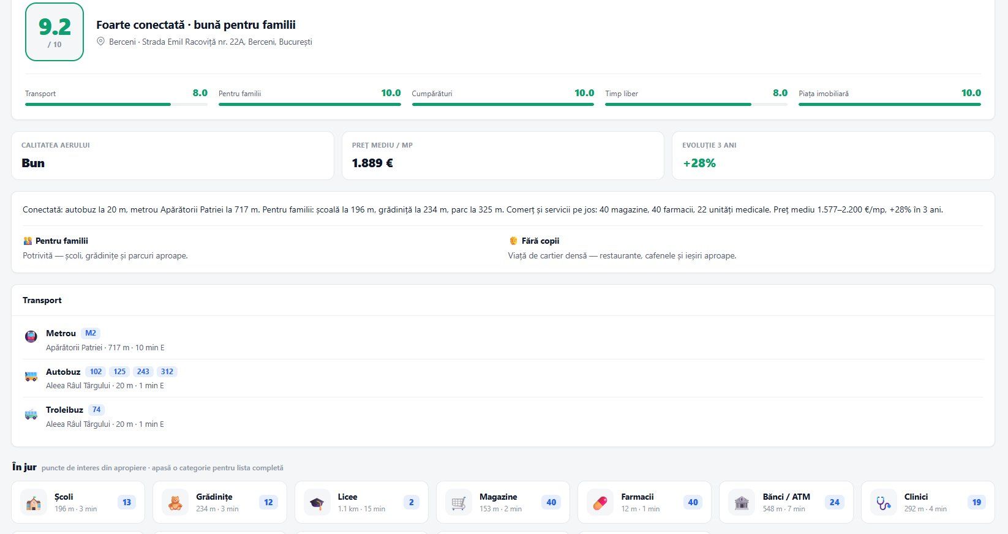
Task: Click the Preț mediu / mp value 1.889 €
Action: coord(372,163)
